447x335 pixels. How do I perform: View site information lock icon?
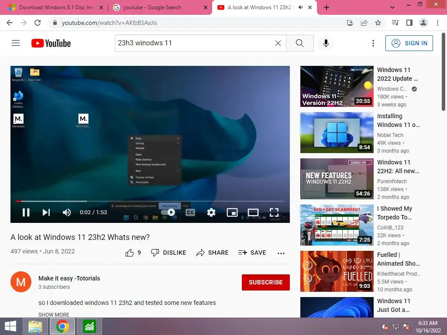[55, 23]
